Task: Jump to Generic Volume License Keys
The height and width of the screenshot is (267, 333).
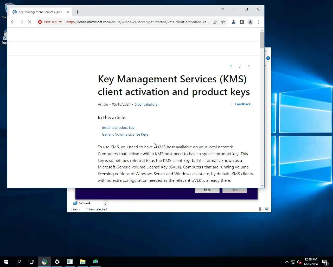Action: pos(125,134)
